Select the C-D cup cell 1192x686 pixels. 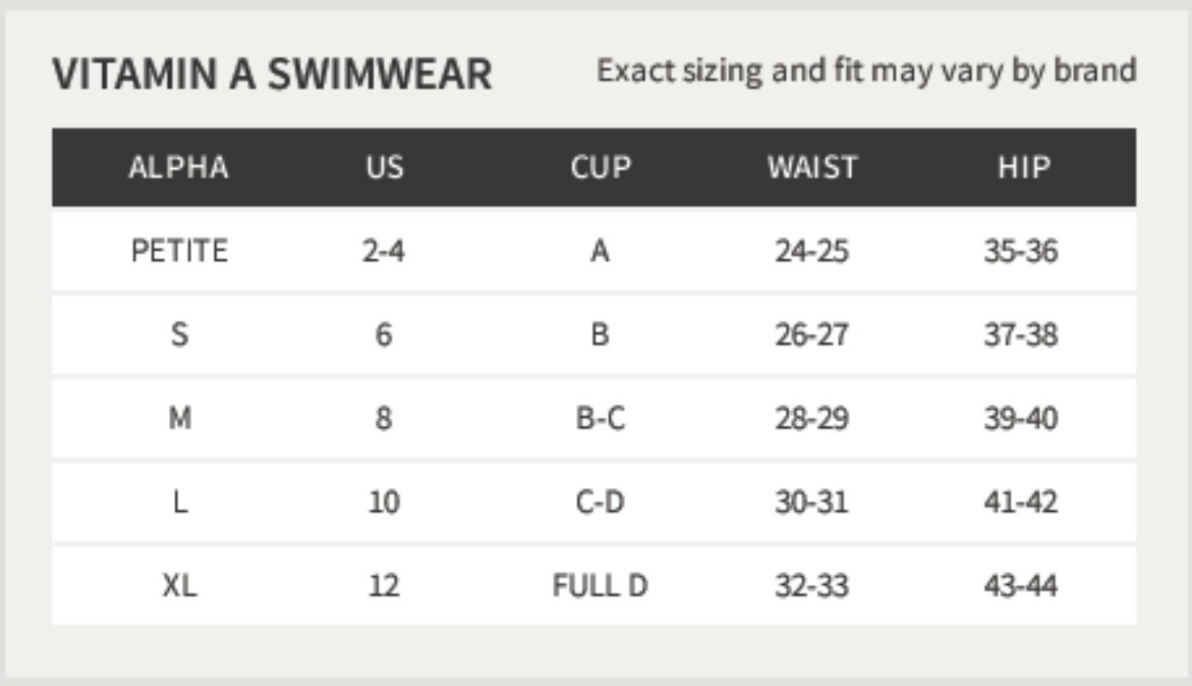tap(600, 502)
